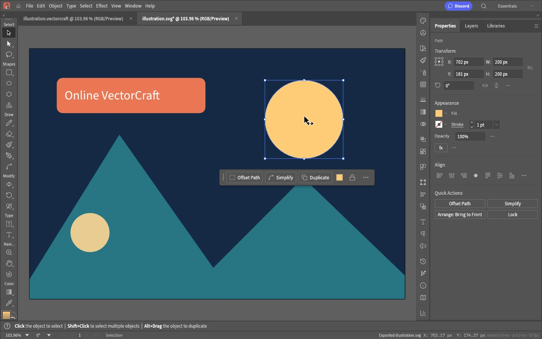Activate the Zoom tool
This screenshot has height=339, width=542.
pyautogui.click(x=9, y=252)
